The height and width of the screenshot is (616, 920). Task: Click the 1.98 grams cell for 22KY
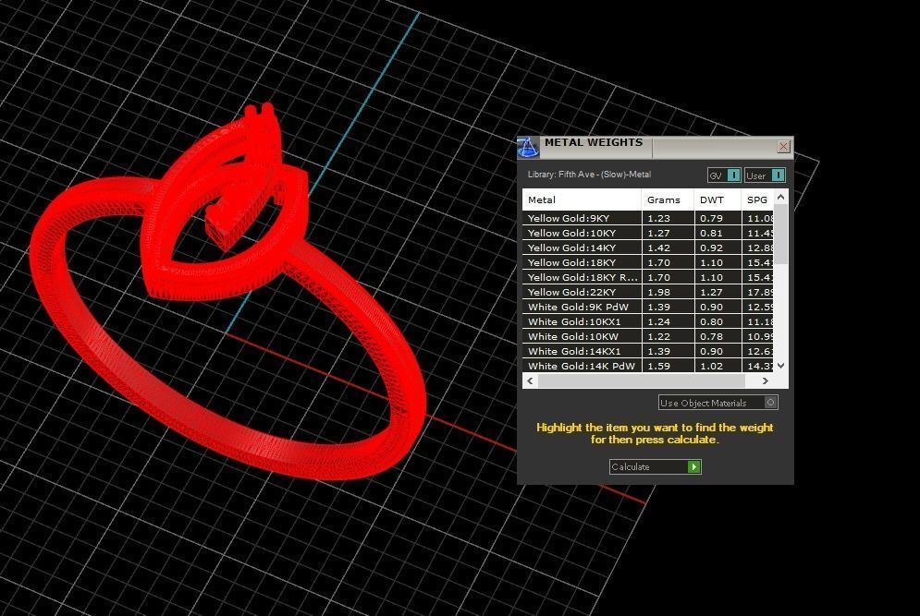point(668,292)
